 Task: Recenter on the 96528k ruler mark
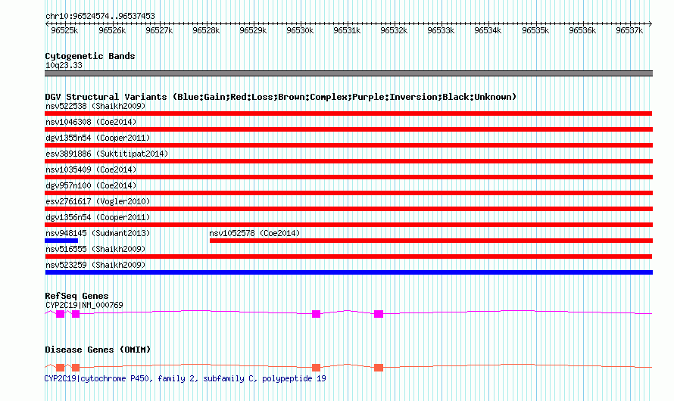[206, 30]
